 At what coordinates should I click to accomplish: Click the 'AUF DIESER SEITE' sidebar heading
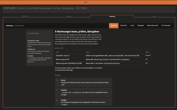(x=33, y=33)
